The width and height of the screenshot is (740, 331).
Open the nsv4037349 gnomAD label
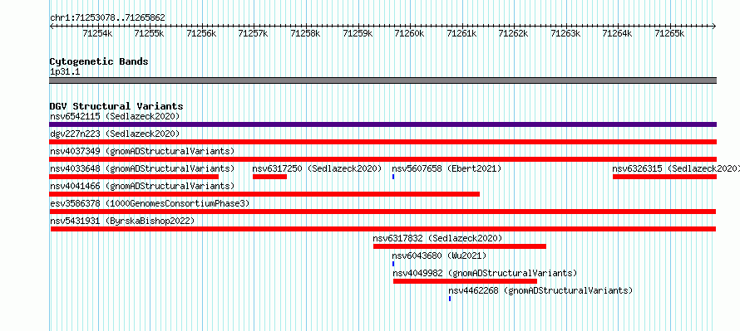coord(142,151)
